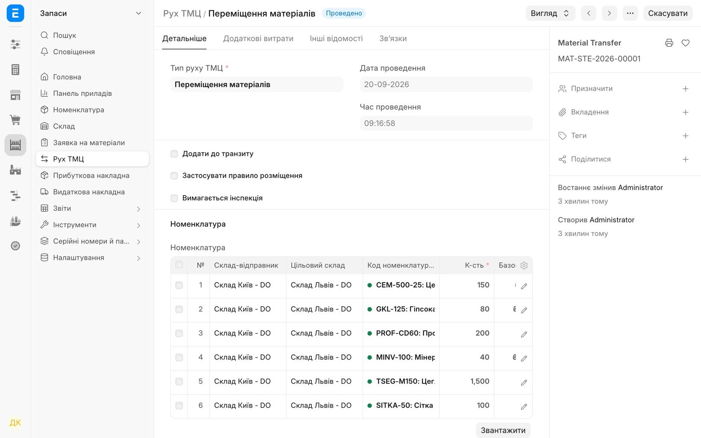
Task: Check Вимагається інспекція option
Action: tap(174, 198)
